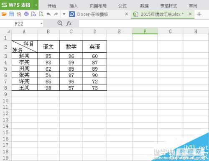
Task: Open the 审阅 ribbon tab
Action: [193, 6]
